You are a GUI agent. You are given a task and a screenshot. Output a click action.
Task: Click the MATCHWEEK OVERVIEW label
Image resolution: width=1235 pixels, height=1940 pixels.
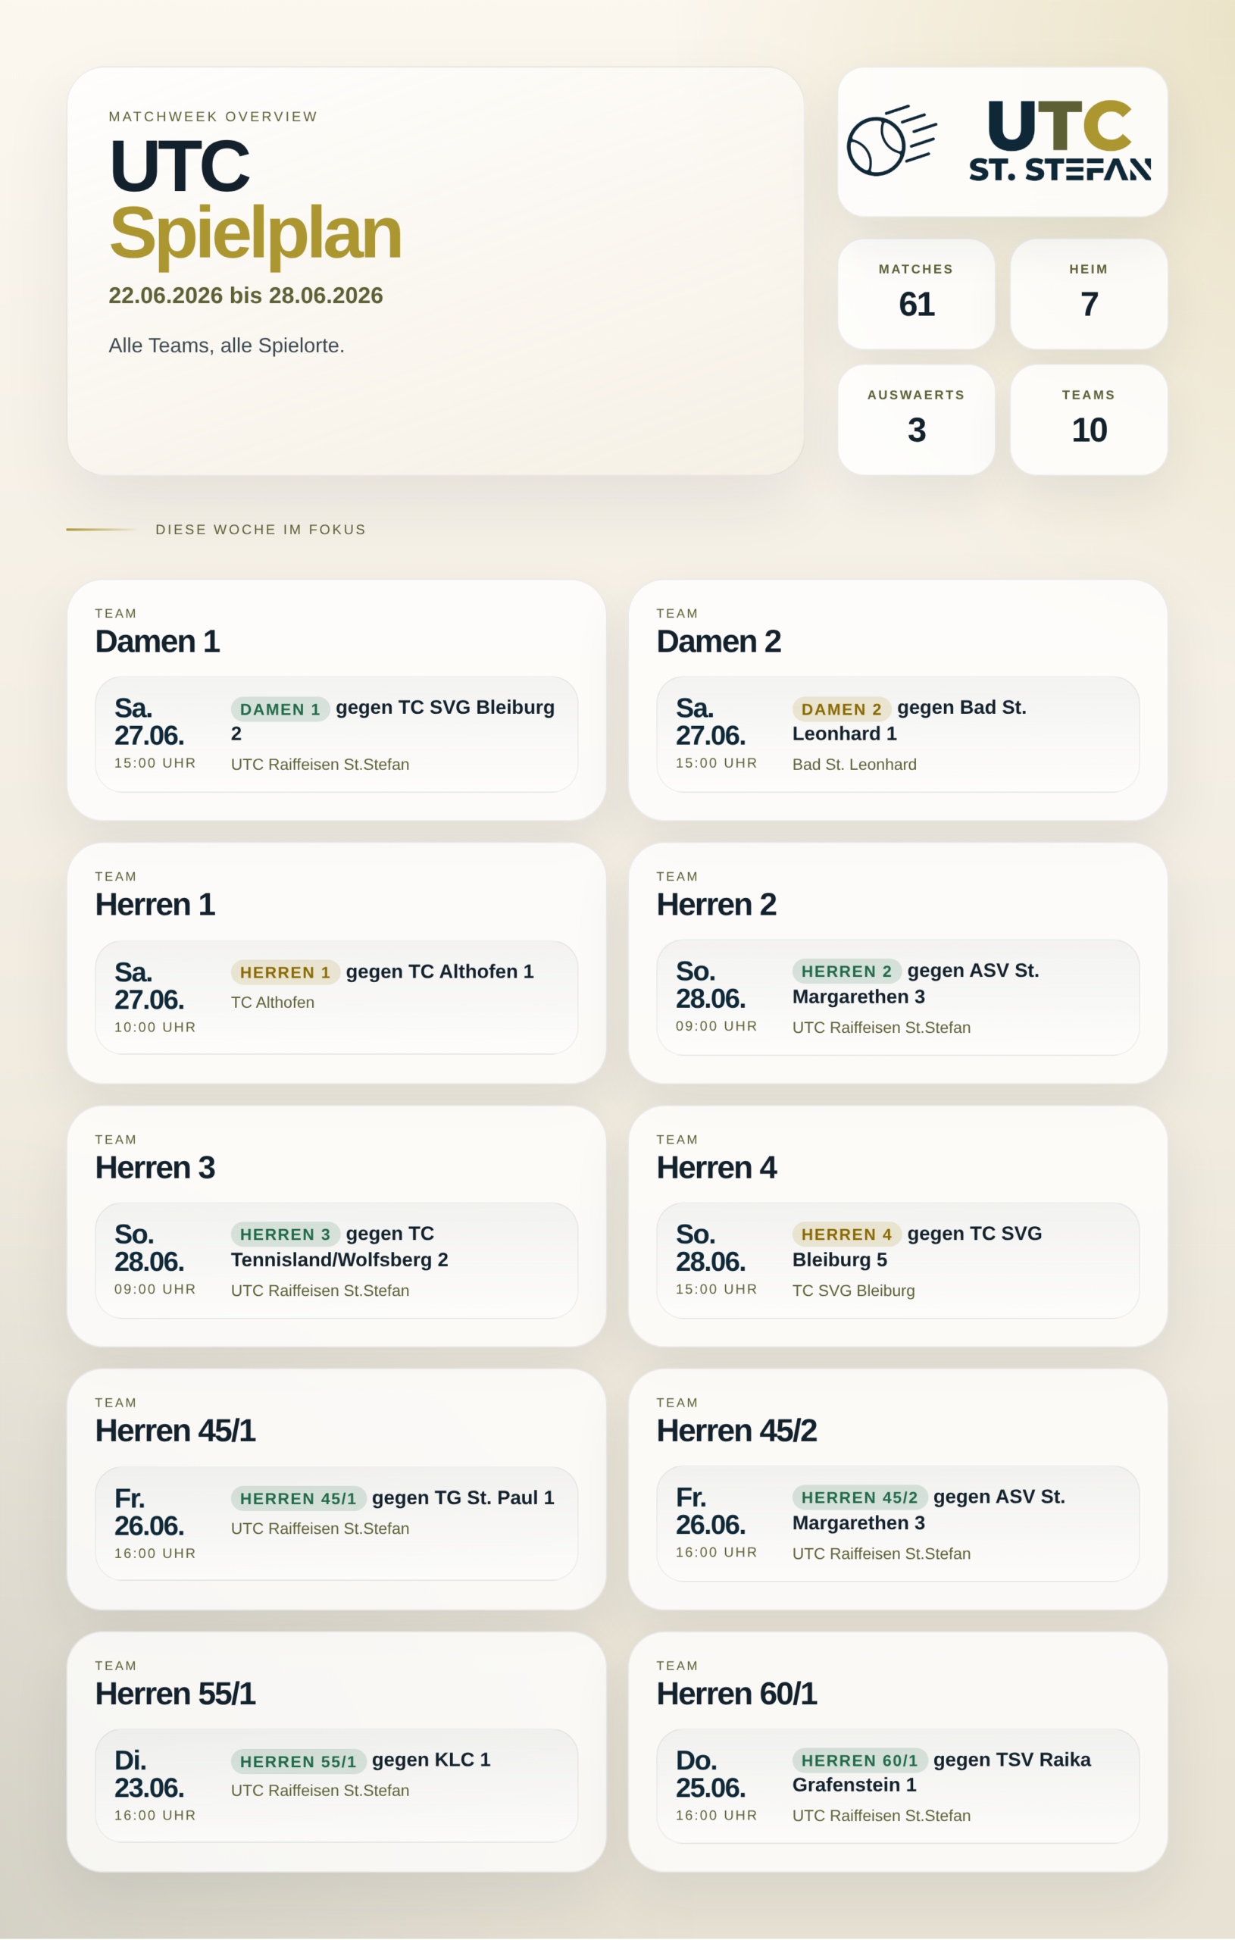click(214, 117)
